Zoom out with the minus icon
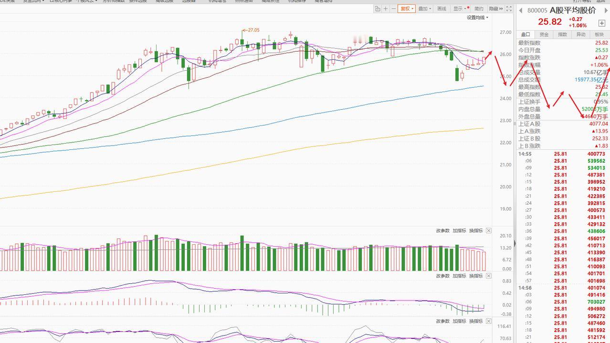This screenshot has width=610, height=343. tap(393, 9)
